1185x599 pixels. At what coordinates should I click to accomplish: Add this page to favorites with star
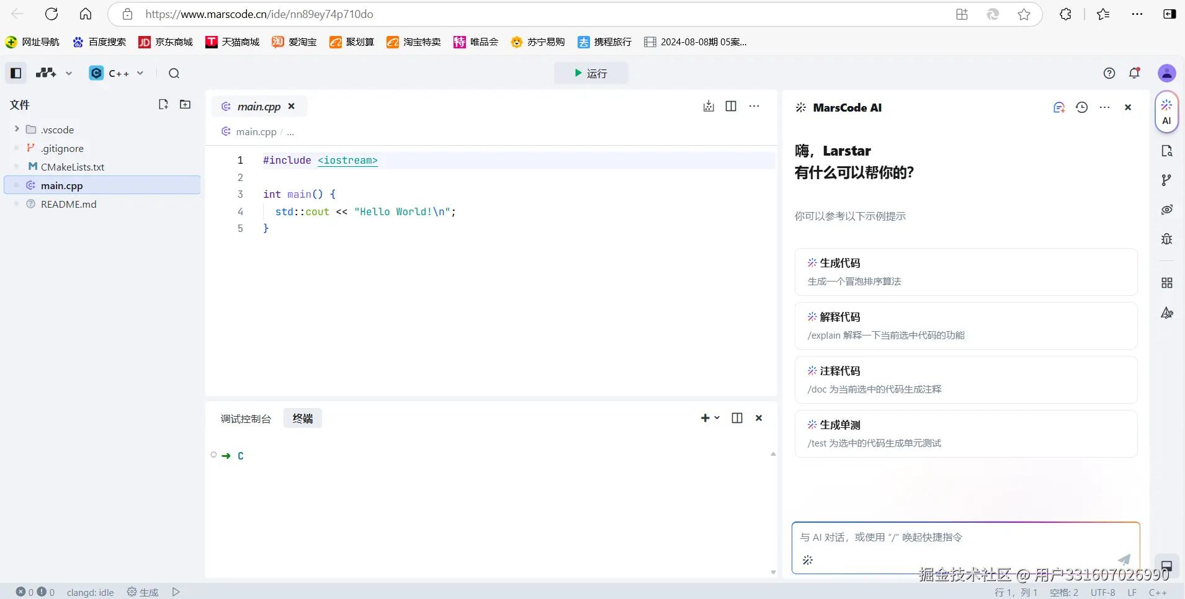[x=1024, y=14]
